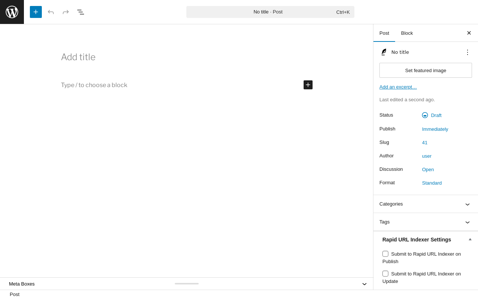Change the post author user

click(427, 156)
